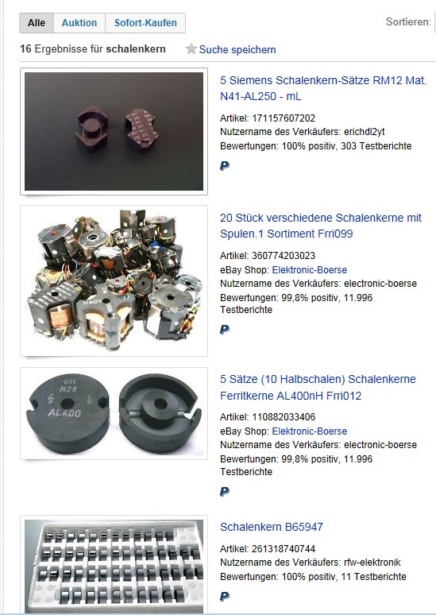
Task: Click the Suche speichern link
Action: click(237, 49)
